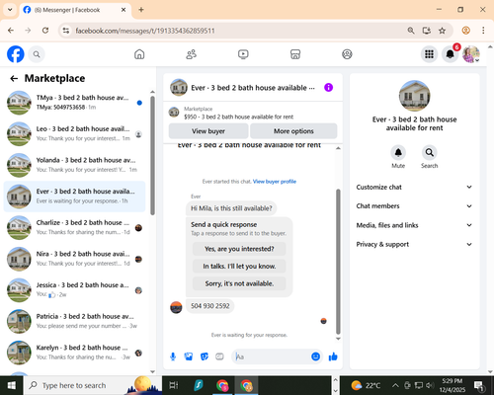Expand the Customize chat section
Screen dimensions: 494x395
[x=414, y=187]
